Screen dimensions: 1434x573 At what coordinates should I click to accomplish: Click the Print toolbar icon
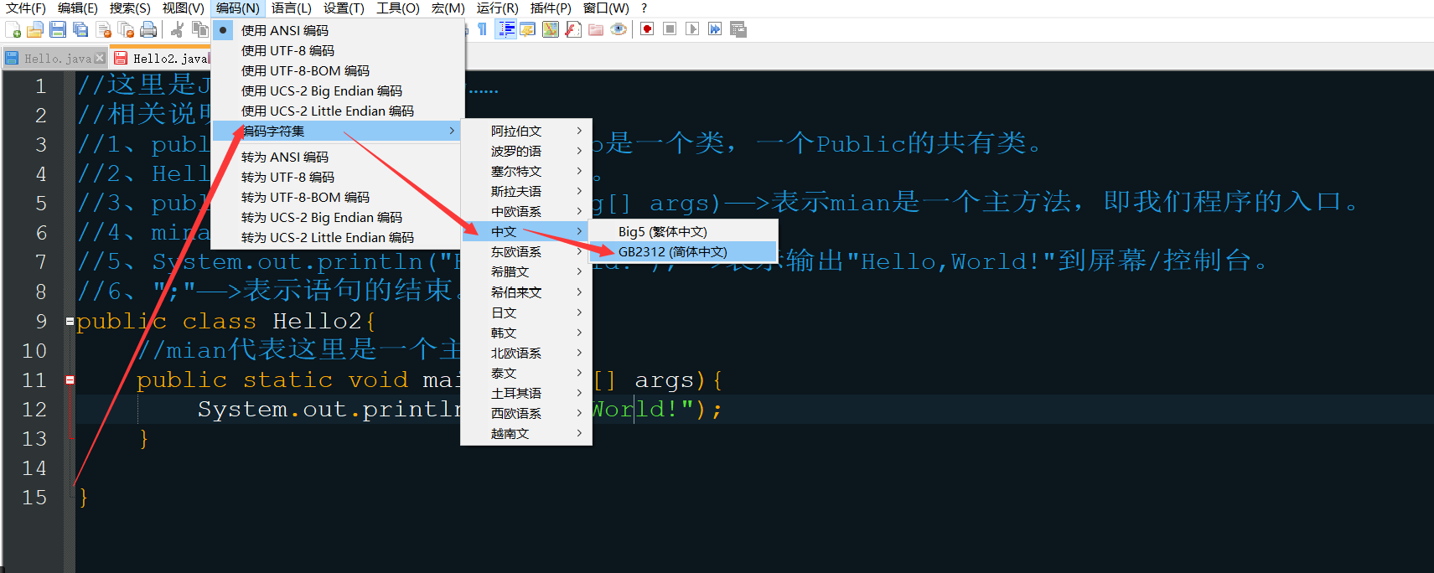(148, 30)
